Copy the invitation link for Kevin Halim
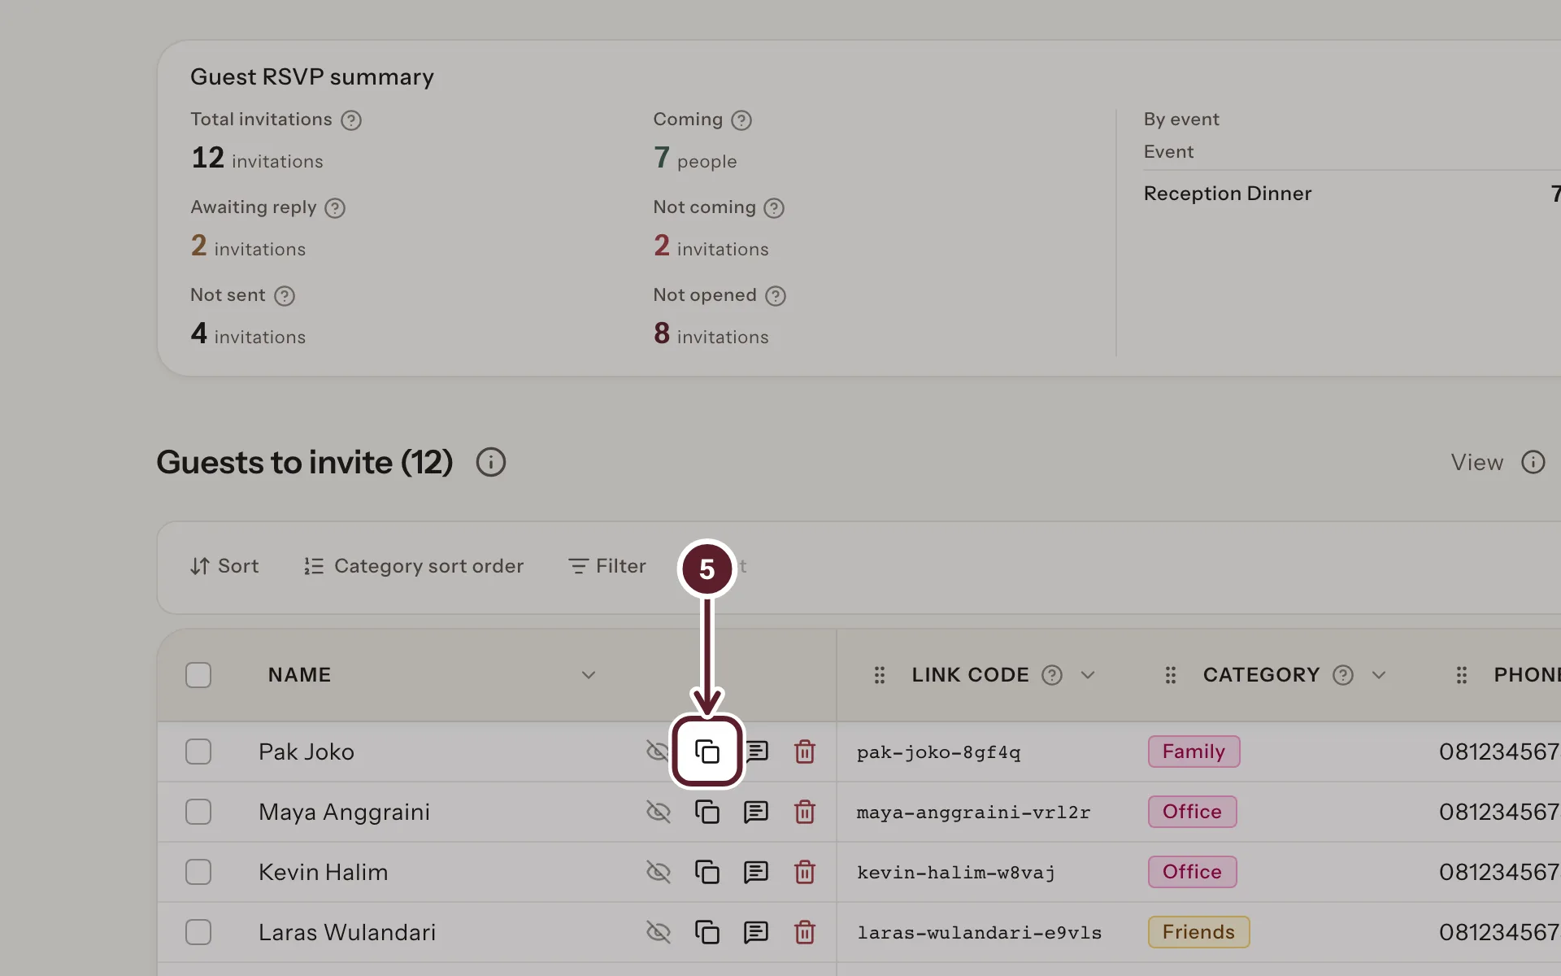The width and height of the screenshot is (1561, 976). click(707, 872)
